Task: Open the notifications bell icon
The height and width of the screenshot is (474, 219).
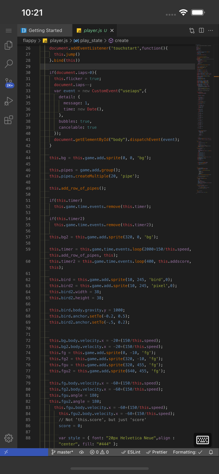Action: tap(211, 452)
